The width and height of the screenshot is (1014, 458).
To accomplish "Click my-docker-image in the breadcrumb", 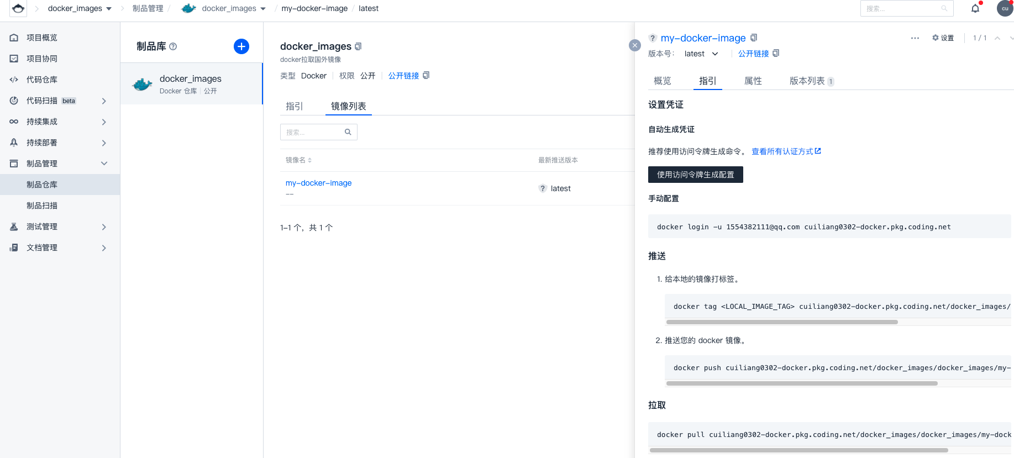I will (x=314, y=8).
